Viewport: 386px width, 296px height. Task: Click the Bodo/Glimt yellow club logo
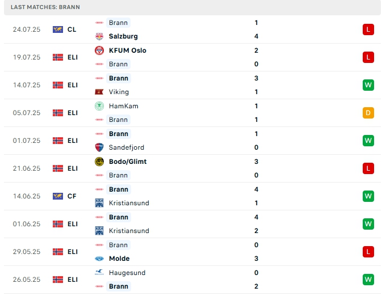99,162
